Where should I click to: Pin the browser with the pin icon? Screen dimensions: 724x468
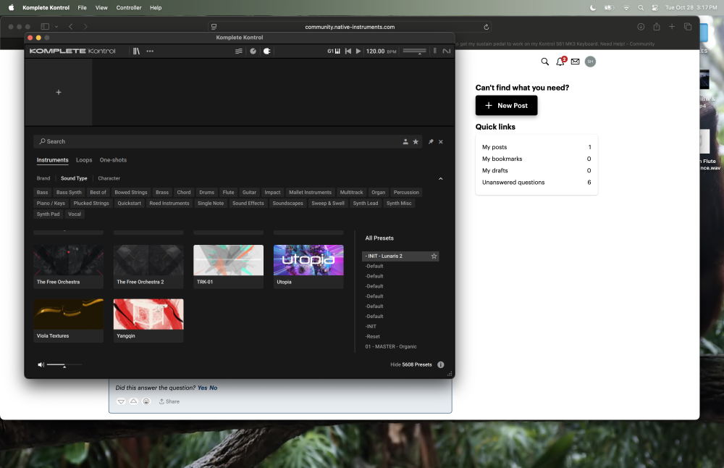click(431, 142)
